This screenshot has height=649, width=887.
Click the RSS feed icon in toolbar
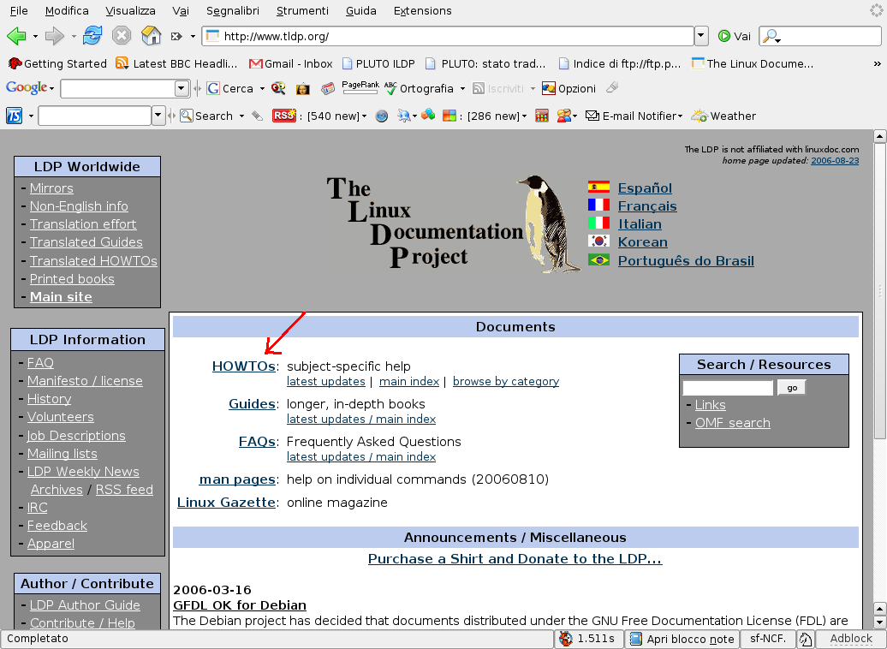(283, 116)
